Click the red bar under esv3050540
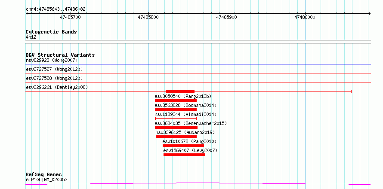Screen dimensions: 383x189 (x=176, y=101)
